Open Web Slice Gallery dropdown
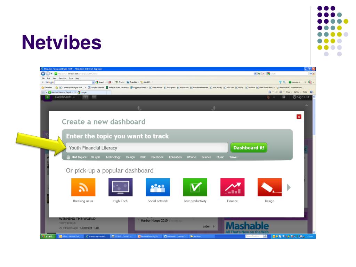The height and width of the screenshot is (267, 356). point(265,87)
